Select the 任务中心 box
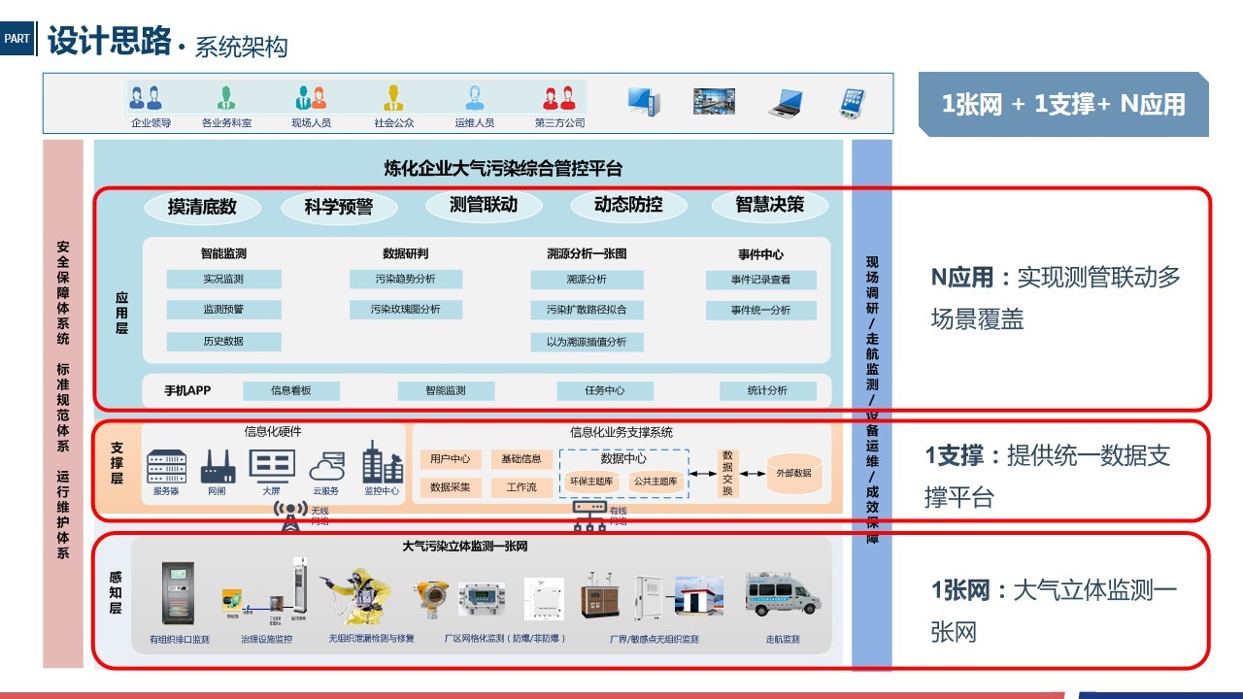Image resolution: width=1243 pixels, height=699 pixels. pyautogui.click(x=605, y=391)
